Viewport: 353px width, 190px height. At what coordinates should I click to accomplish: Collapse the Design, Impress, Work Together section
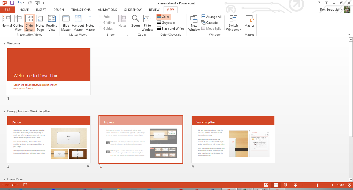click(4, 111)
